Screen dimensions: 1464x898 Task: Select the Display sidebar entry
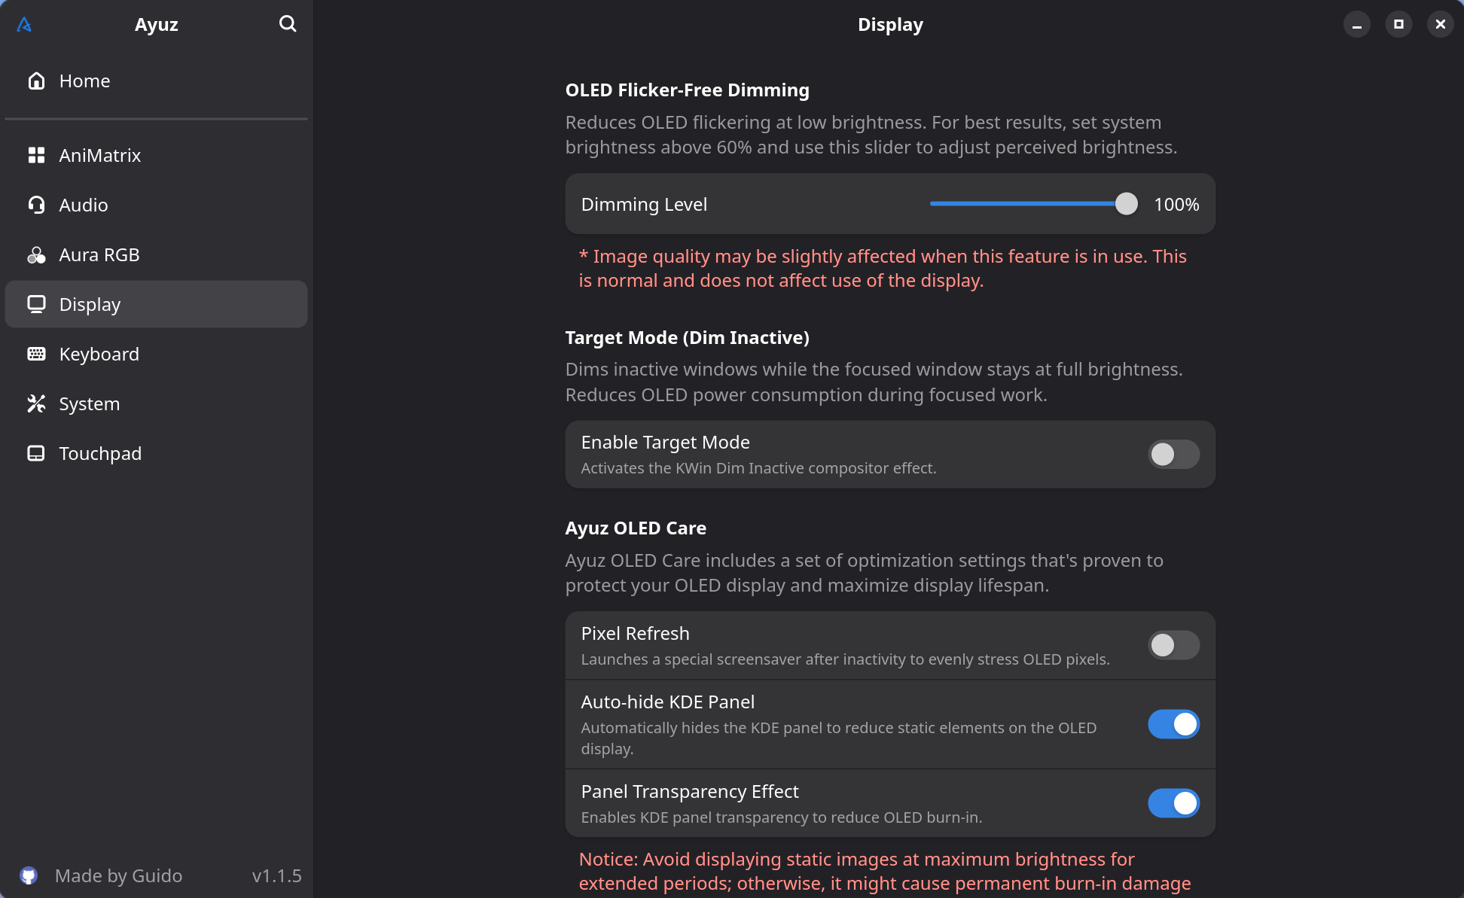point(156,304)
